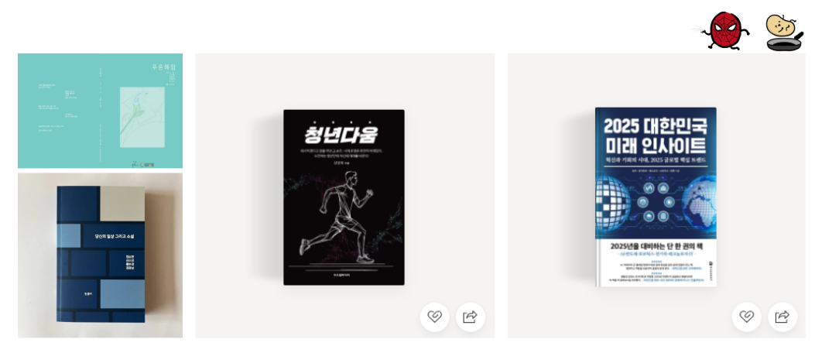Click the red spider-mask character icon
Image resolution: width=822 pixels, height=346 pixels.
(727, 32)
